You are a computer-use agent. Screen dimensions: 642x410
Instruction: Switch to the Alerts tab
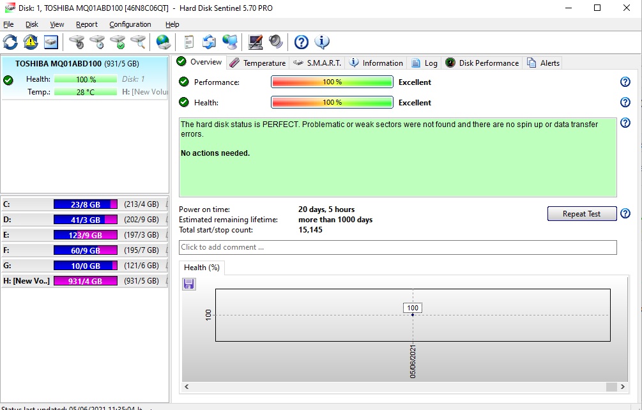[544, 63]
